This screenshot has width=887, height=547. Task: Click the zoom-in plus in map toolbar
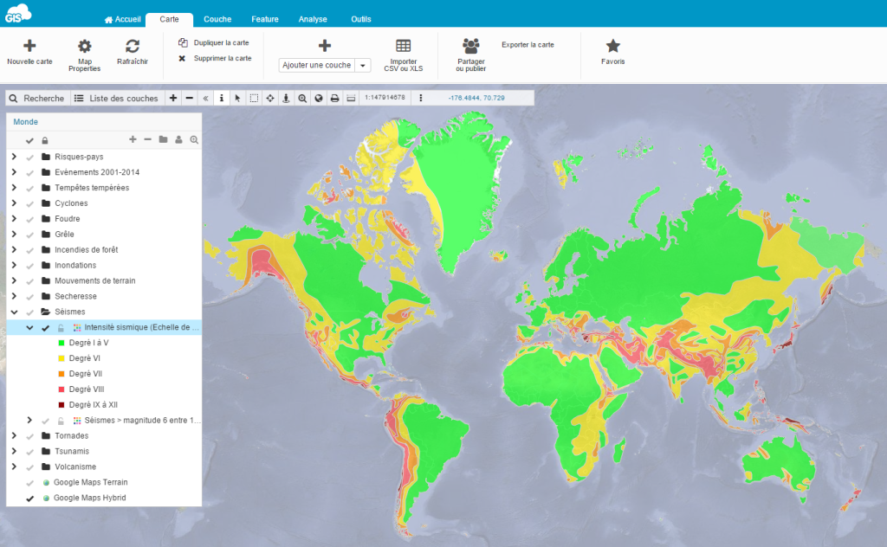tap(173, 99)
